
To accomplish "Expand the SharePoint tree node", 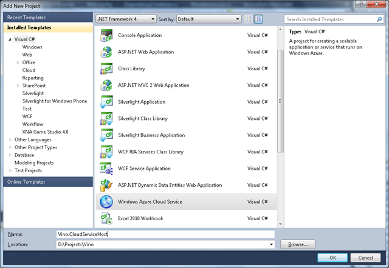I will click(18, 85).
